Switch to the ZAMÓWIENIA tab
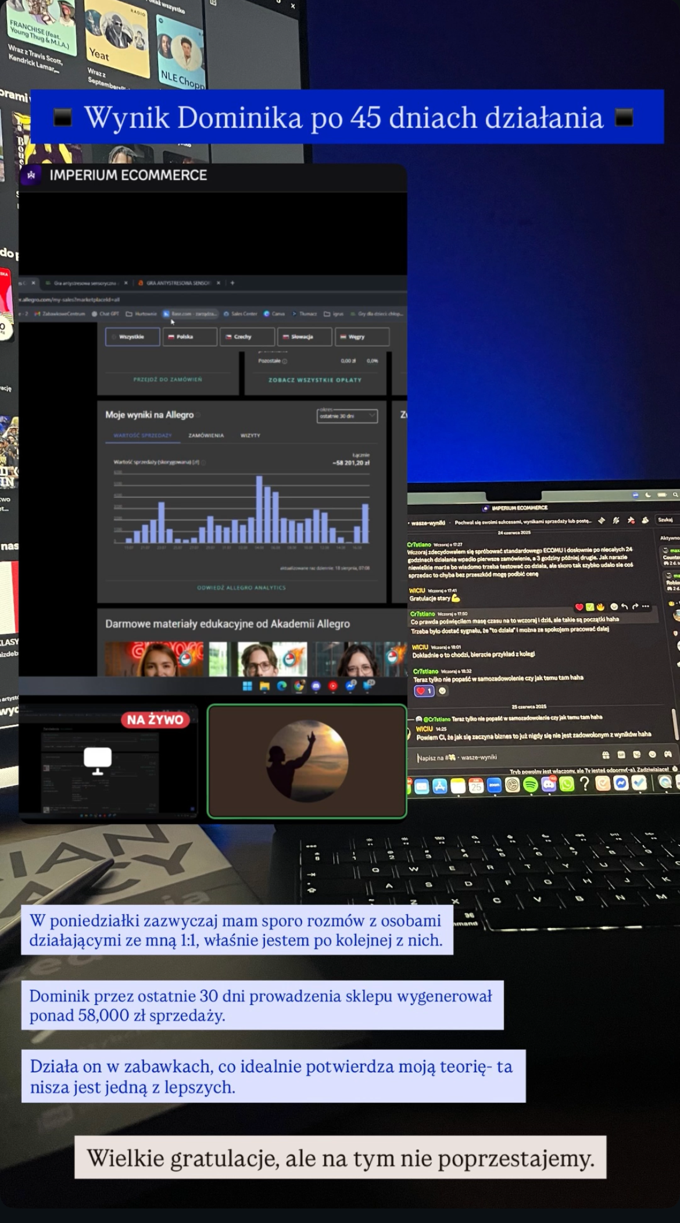This screenshot has width=680, height=1223. click(x=206, y=435)
